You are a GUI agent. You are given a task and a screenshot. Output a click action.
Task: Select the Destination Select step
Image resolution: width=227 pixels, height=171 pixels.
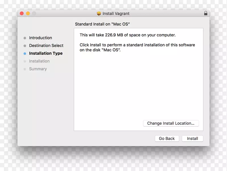click(46, 45)
